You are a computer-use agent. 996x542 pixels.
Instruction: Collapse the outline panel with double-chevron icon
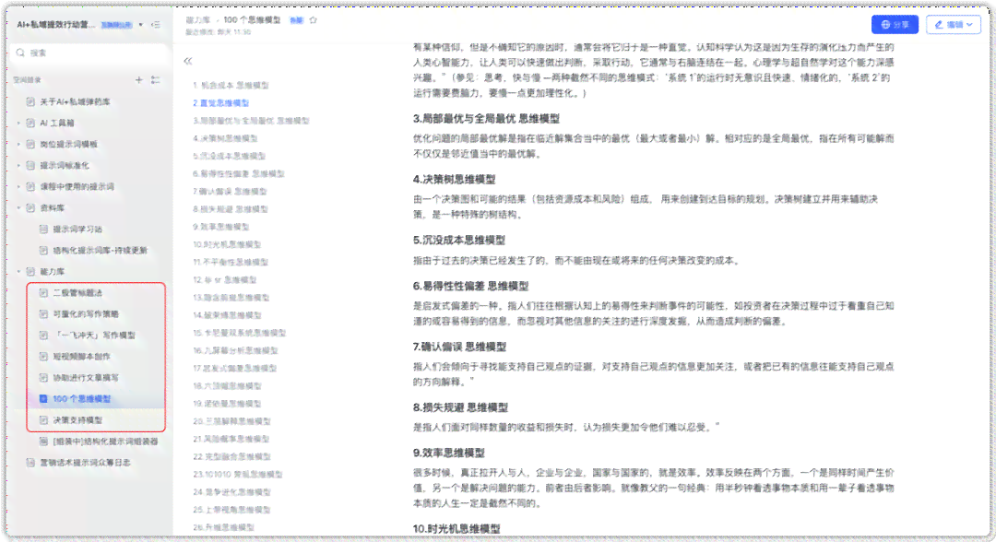click(x=188, y=61)
